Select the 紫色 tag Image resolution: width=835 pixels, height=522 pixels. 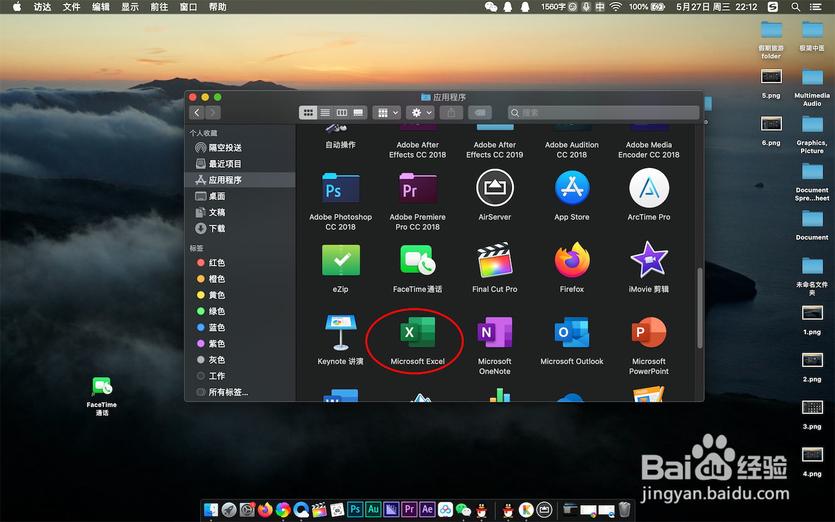click(x=240, y=343)
